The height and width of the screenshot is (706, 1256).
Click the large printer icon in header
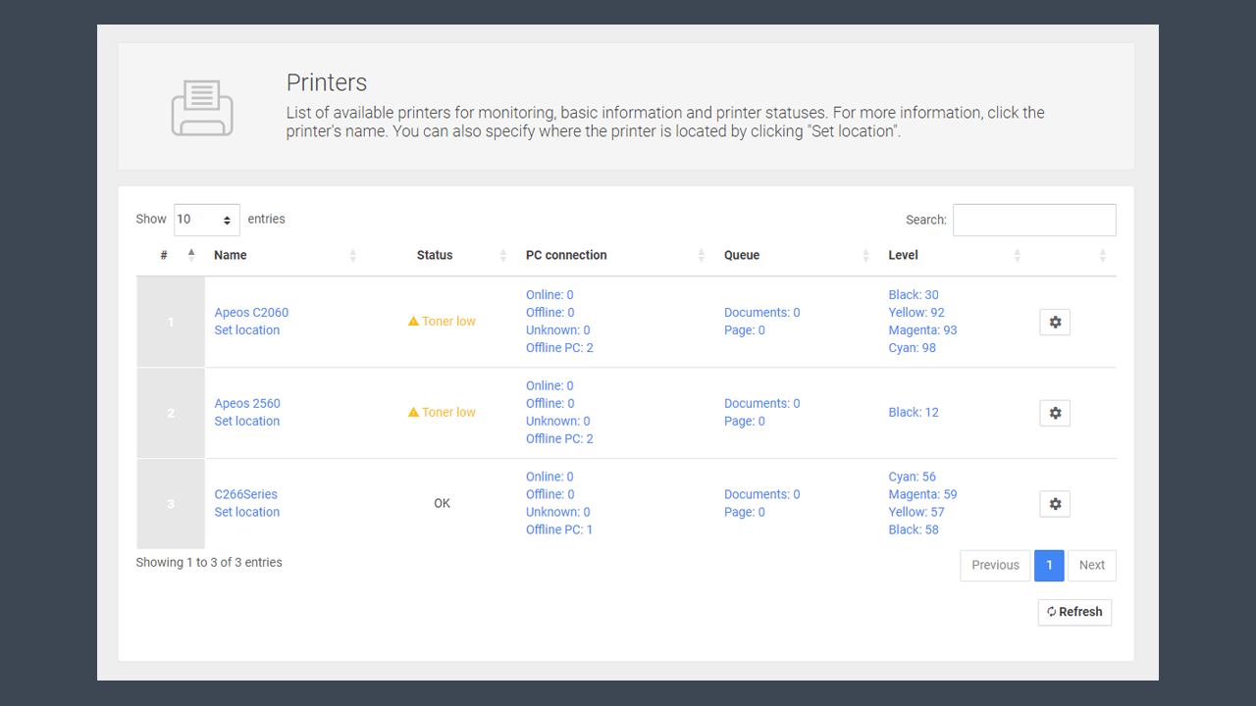click(202, 107)
